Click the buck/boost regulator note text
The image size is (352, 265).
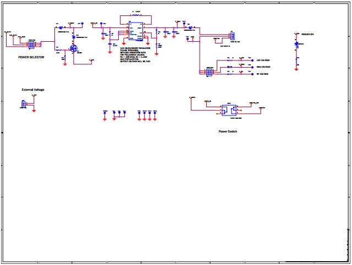135,54
